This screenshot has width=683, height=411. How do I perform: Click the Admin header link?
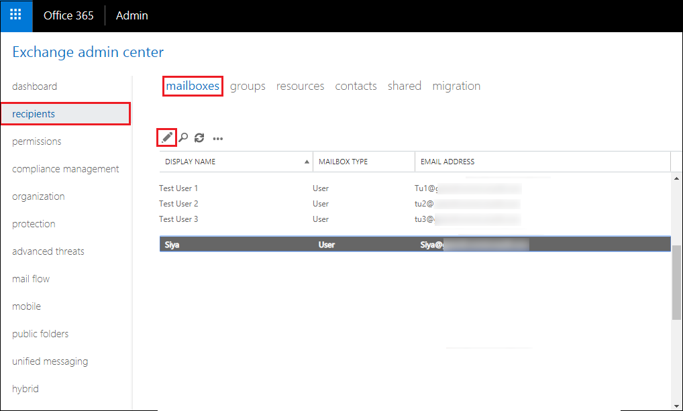[x=132, y=15]
